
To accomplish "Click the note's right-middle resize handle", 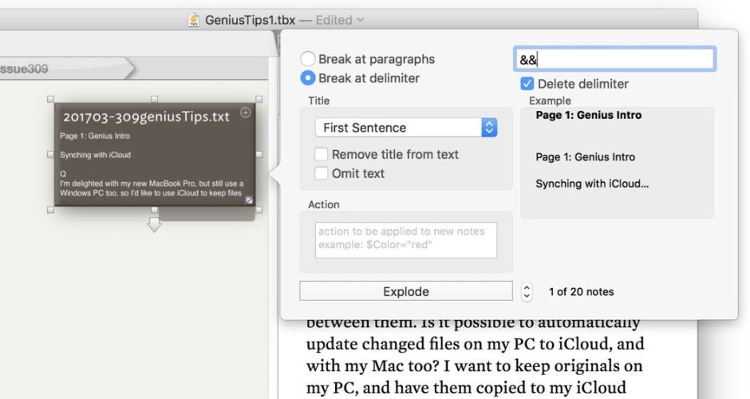I will pos(259,155).
